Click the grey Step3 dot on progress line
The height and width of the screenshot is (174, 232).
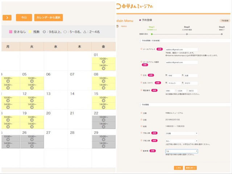pyautogui.click(x=221, y=34)
